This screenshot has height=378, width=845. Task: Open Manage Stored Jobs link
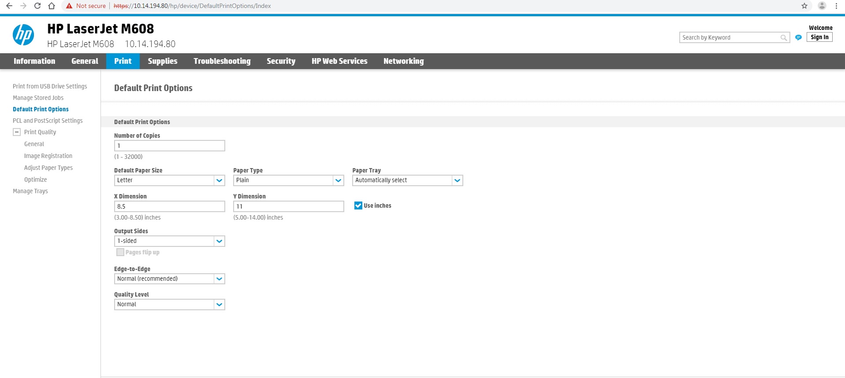click(x=38, y=98)
